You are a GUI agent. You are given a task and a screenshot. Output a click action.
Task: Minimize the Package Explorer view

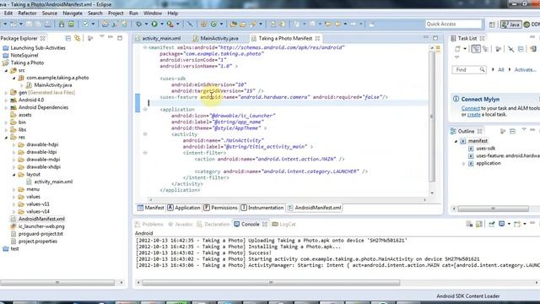click(111, 37)
